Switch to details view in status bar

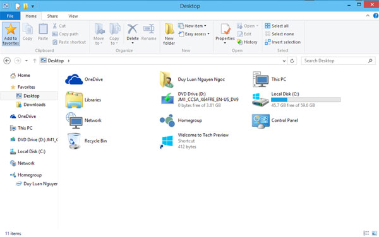366,233
